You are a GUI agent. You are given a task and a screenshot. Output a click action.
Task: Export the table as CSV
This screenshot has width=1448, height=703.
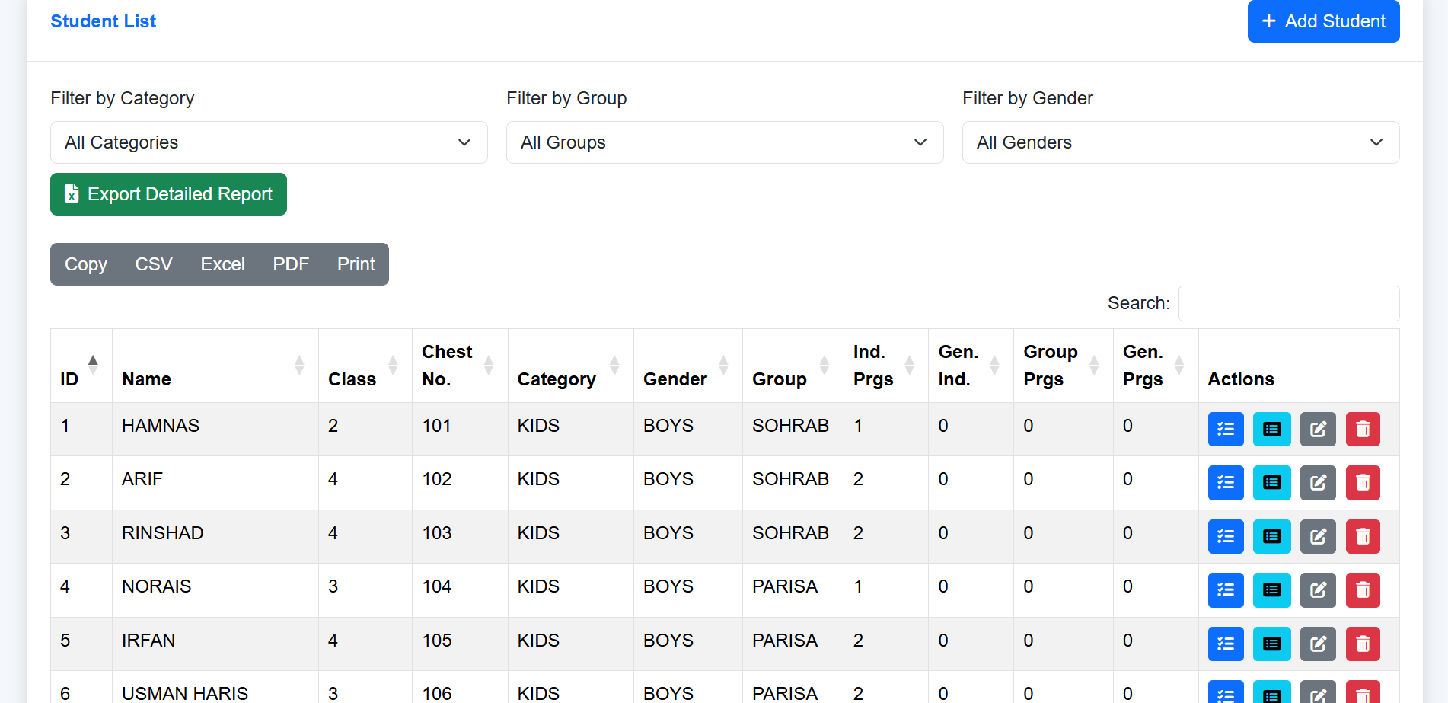(x=154, y=264)
